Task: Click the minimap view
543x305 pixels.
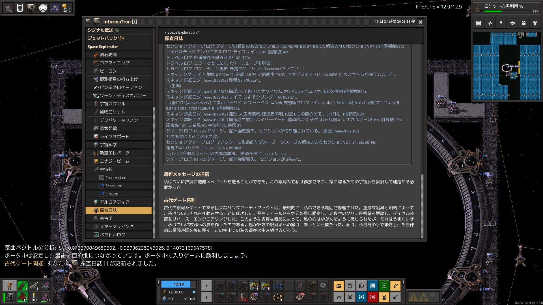Action: (507, 66)
